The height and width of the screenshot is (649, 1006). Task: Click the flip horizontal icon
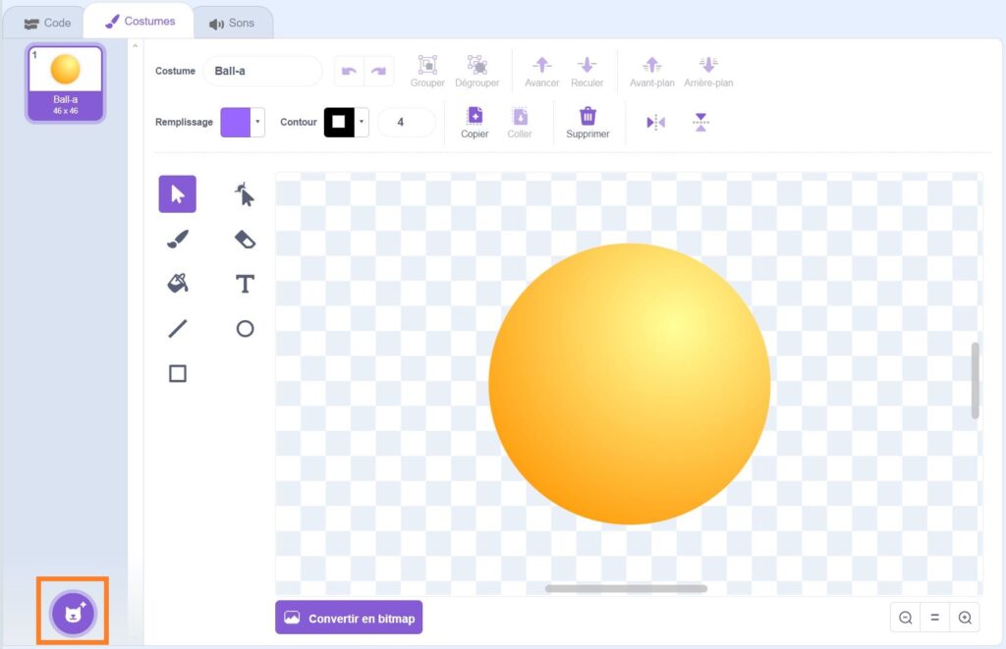pos(655,123)
